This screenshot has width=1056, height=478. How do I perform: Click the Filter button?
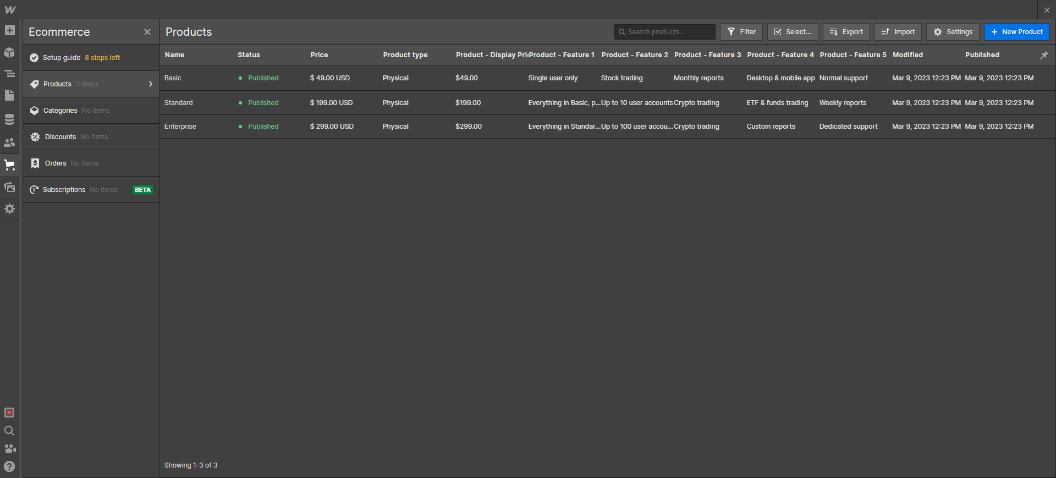point(741,32)
